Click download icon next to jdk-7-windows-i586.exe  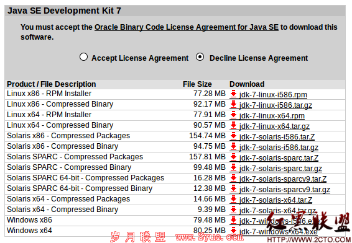233,220
